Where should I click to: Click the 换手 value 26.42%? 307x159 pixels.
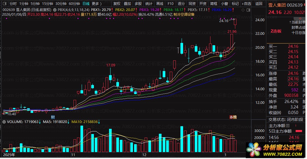[291, 102]
